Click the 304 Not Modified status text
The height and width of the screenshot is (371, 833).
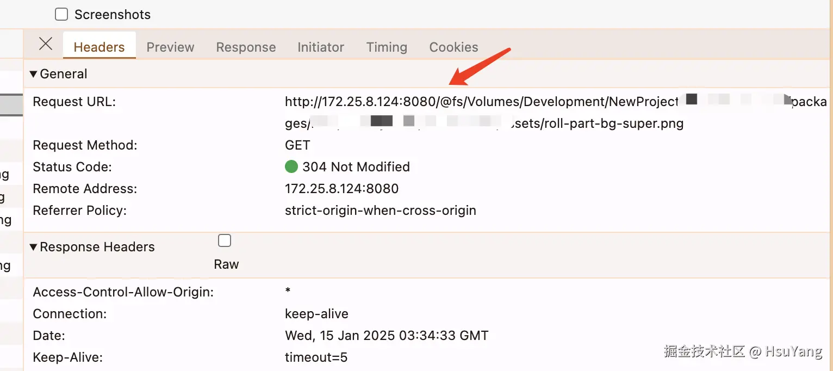(x=356, y=167)
